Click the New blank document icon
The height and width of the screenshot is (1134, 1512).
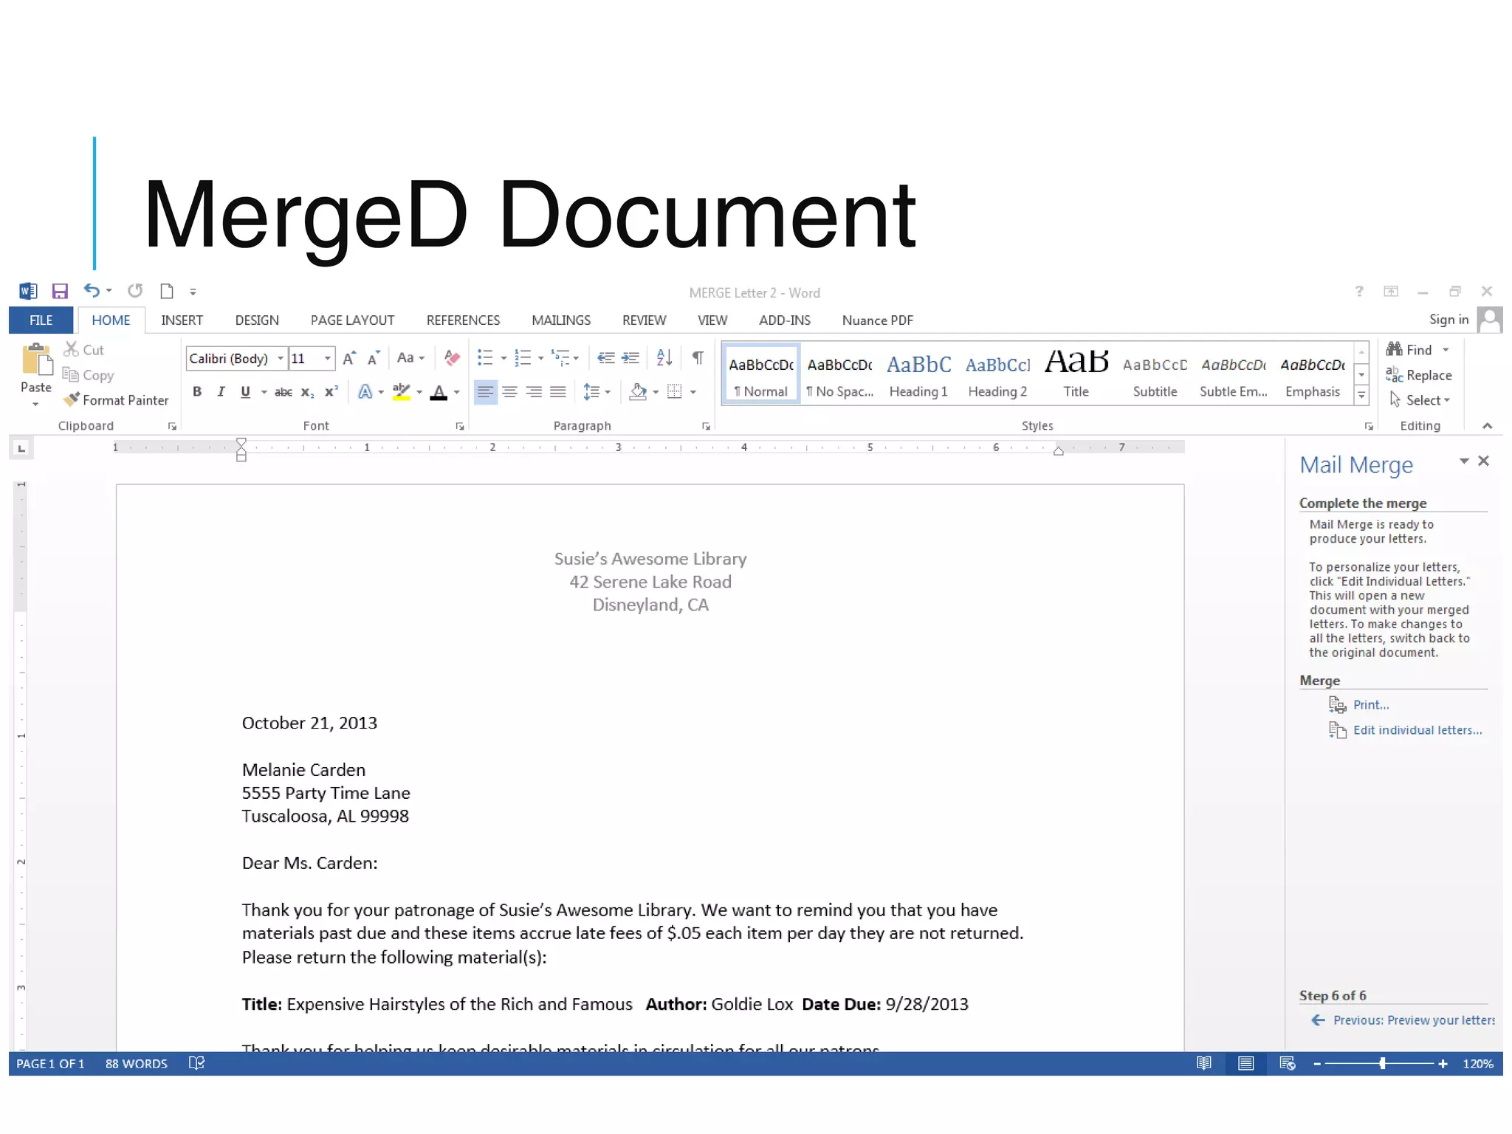coord(167,291)
